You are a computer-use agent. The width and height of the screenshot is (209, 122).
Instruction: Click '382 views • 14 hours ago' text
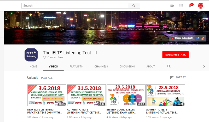pyautogui.click(x=41, y=117)
